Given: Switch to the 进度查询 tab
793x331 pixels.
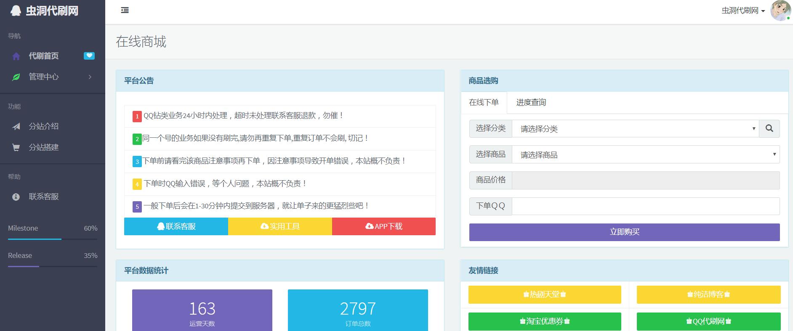Looking at the screenshot, I should [531, 102].
